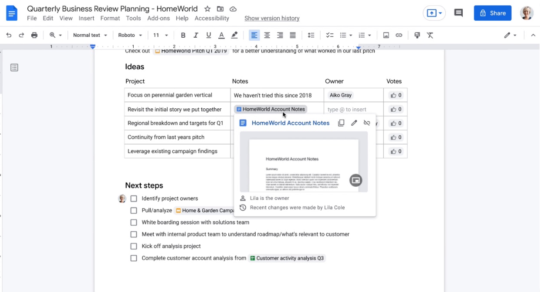Viewport: 540px width, 292px height.
Task: Check the White boarding session box
Action: click(134, 222)
